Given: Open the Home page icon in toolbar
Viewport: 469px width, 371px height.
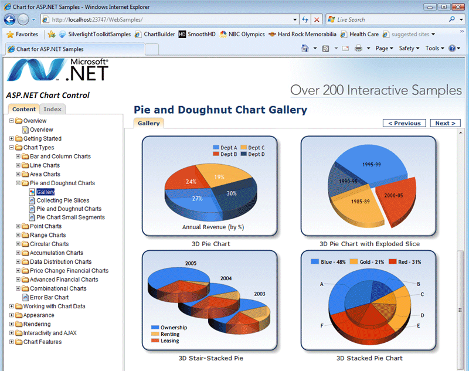Looking at the screenshot, I should click(x=305, y=49).
